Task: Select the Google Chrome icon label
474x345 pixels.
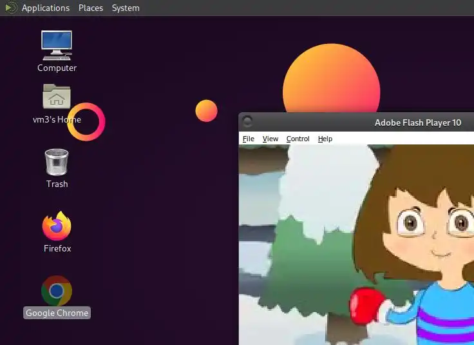Action: click(x=57, y=313)
